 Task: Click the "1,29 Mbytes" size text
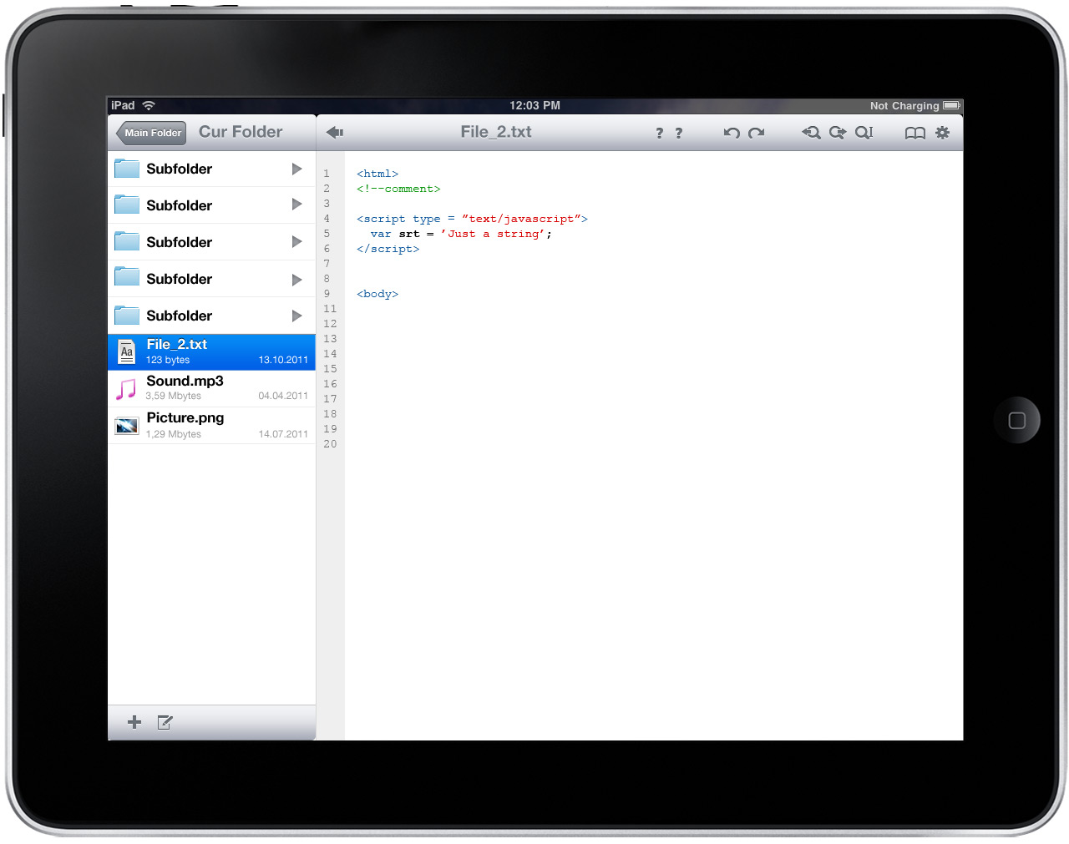(x=174, y=434)
